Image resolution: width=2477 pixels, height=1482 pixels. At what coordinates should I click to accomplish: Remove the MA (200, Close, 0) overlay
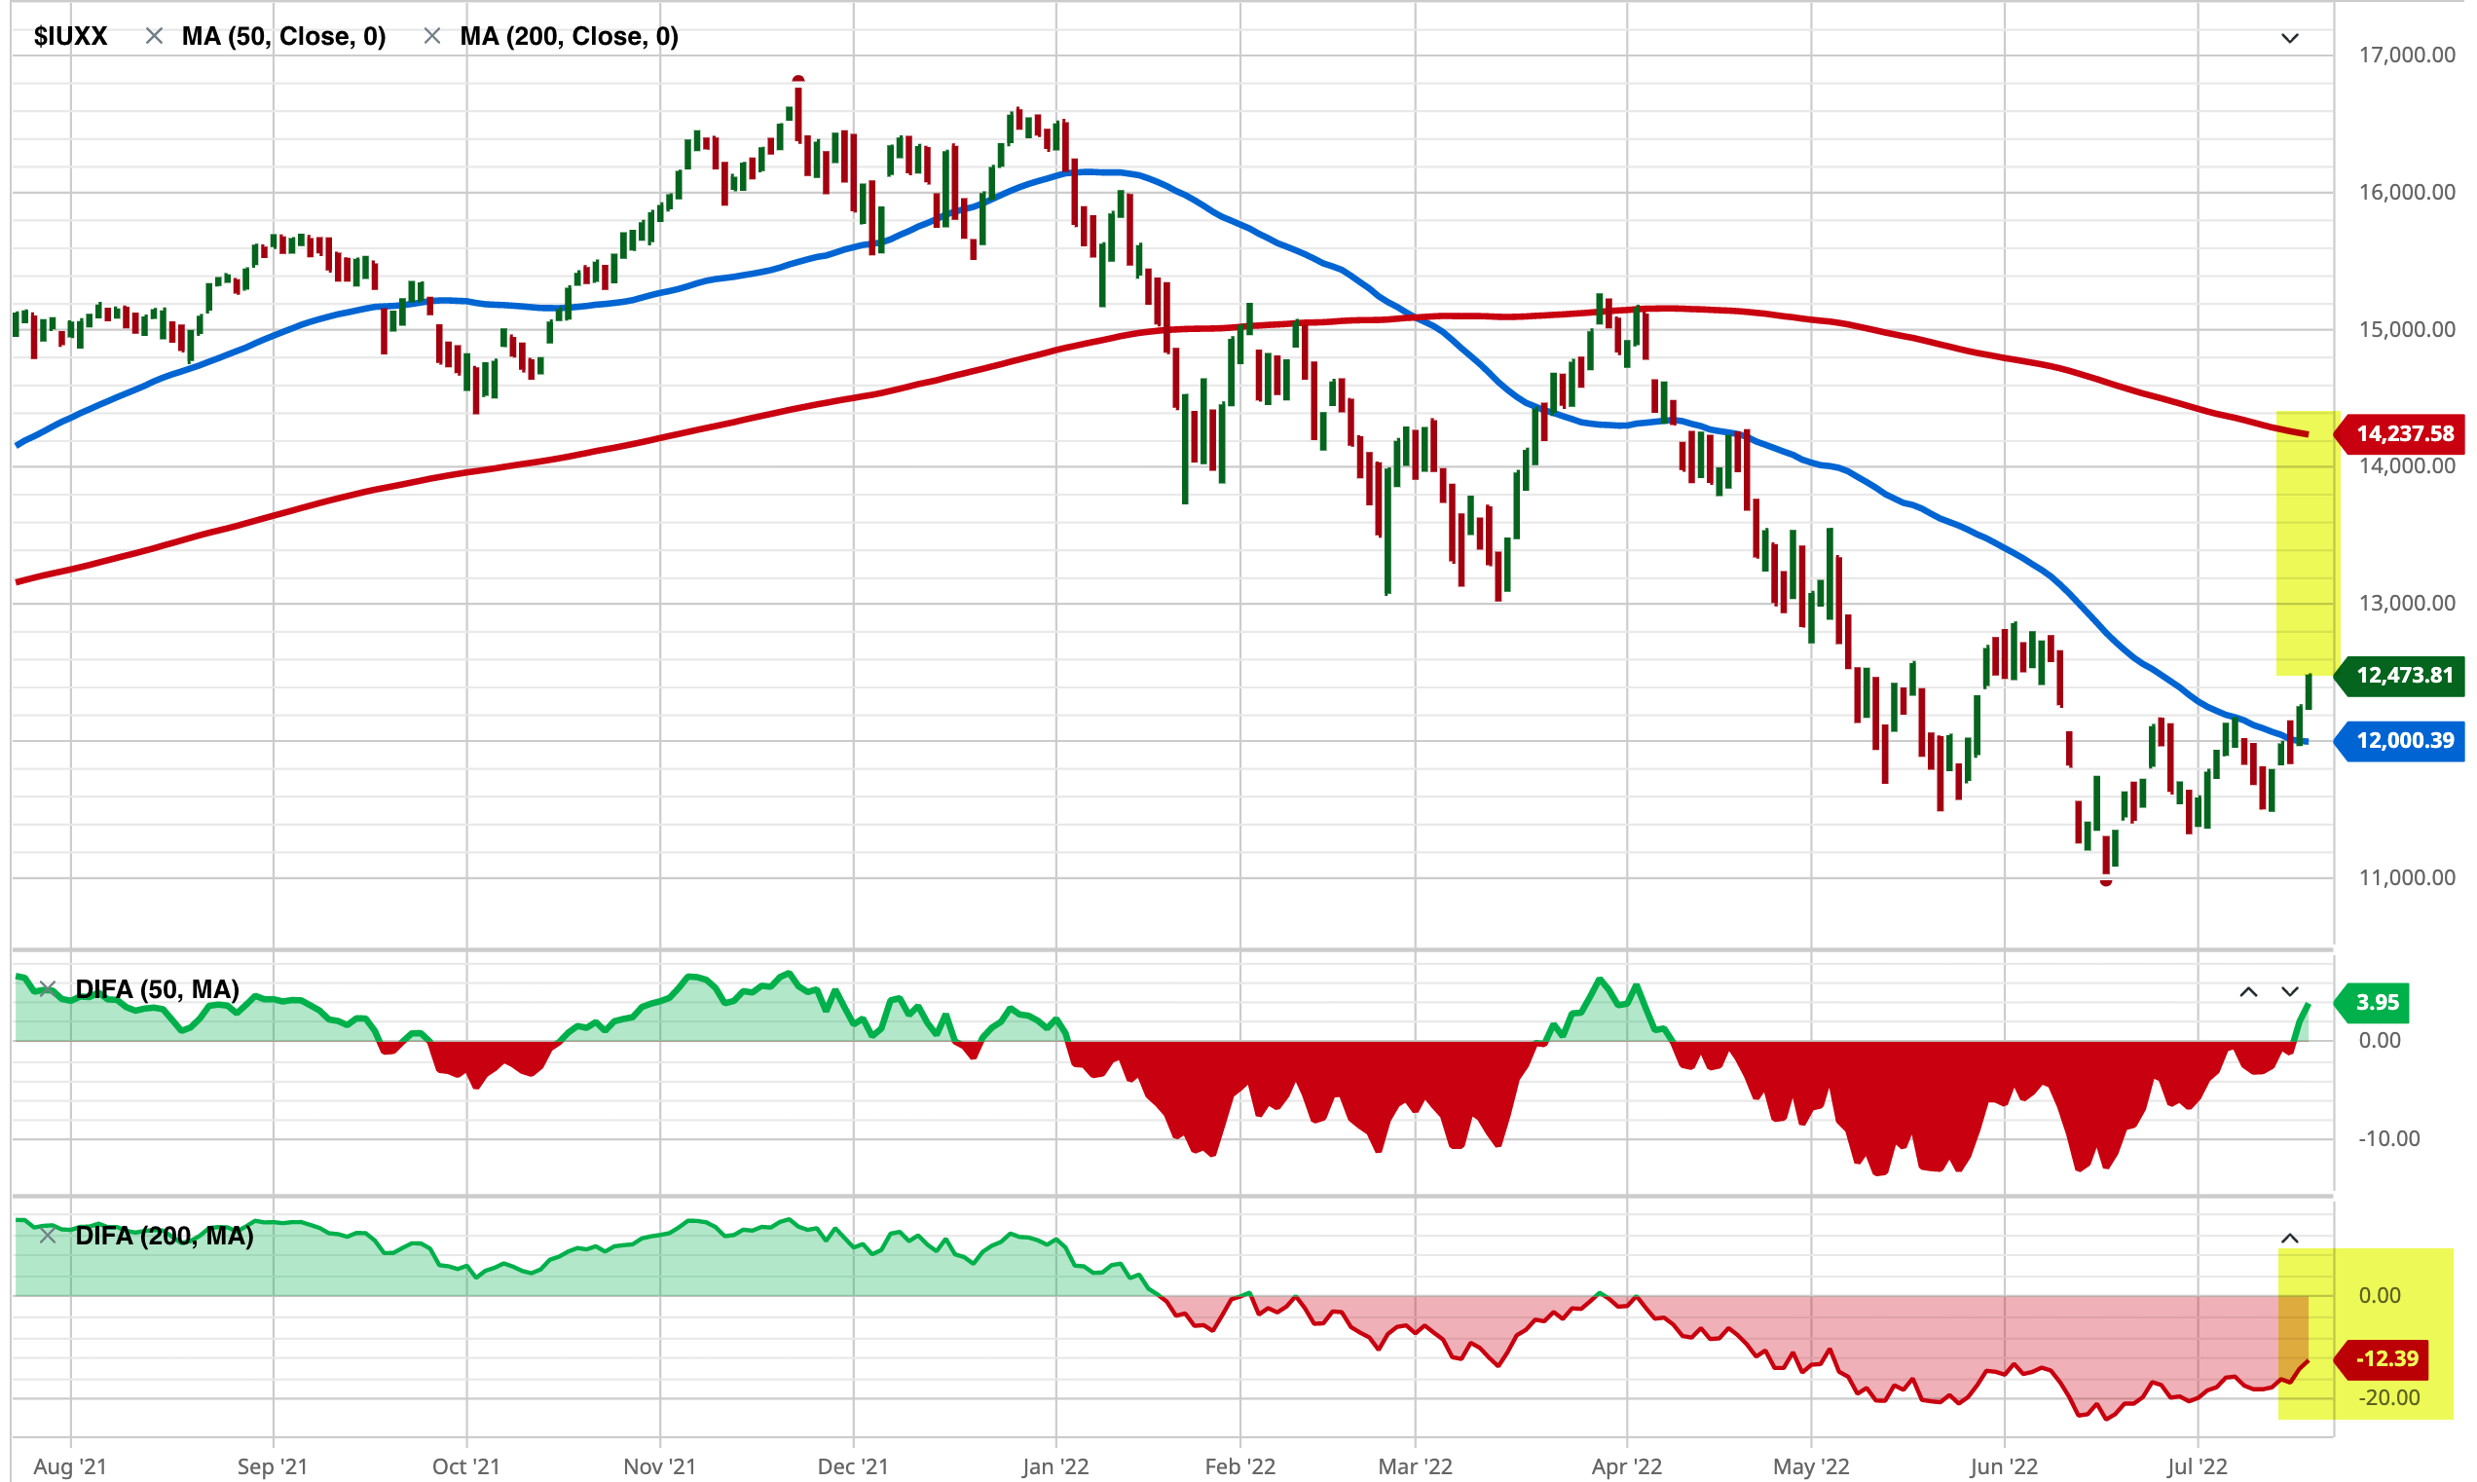pyautogui.click(x=432, y=37)
